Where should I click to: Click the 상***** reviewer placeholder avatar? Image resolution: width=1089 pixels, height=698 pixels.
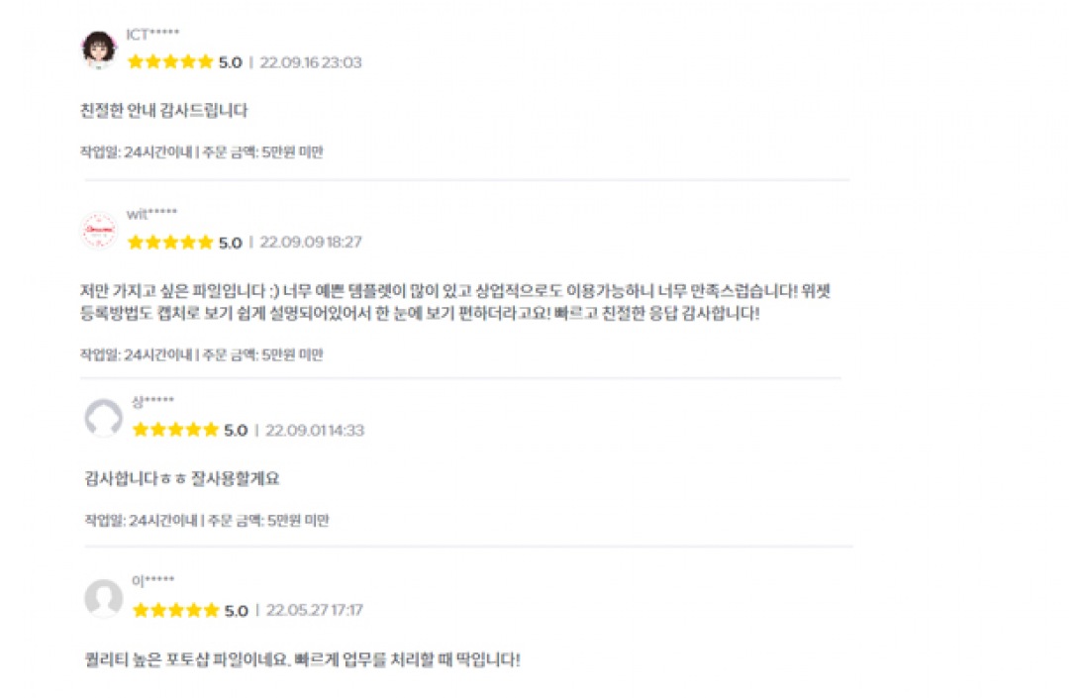tap(103, 418)
